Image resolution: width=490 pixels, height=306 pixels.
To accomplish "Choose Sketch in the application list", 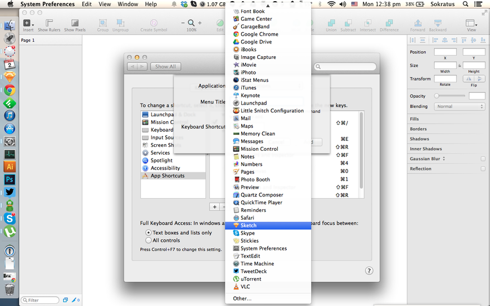I will [268, 225].
